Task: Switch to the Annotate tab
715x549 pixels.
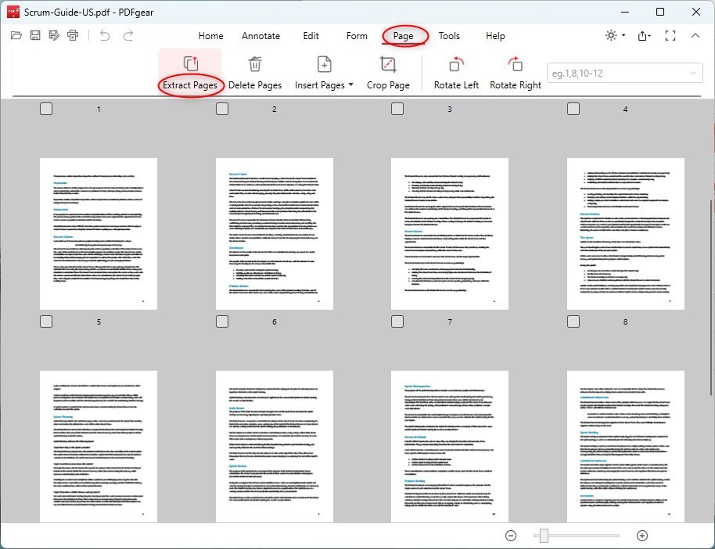Action: [260, 36]
